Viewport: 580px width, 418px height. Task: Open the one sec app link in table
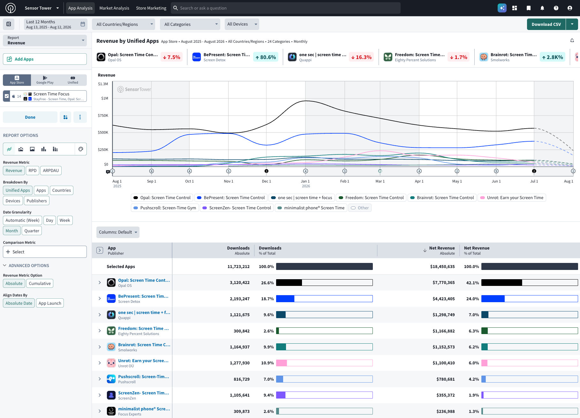(x=144, y=312)
